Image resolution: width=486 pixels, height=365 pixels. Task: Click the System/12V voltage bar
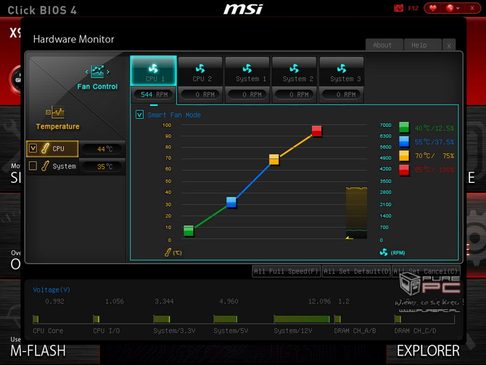click(x=302, y=319)
